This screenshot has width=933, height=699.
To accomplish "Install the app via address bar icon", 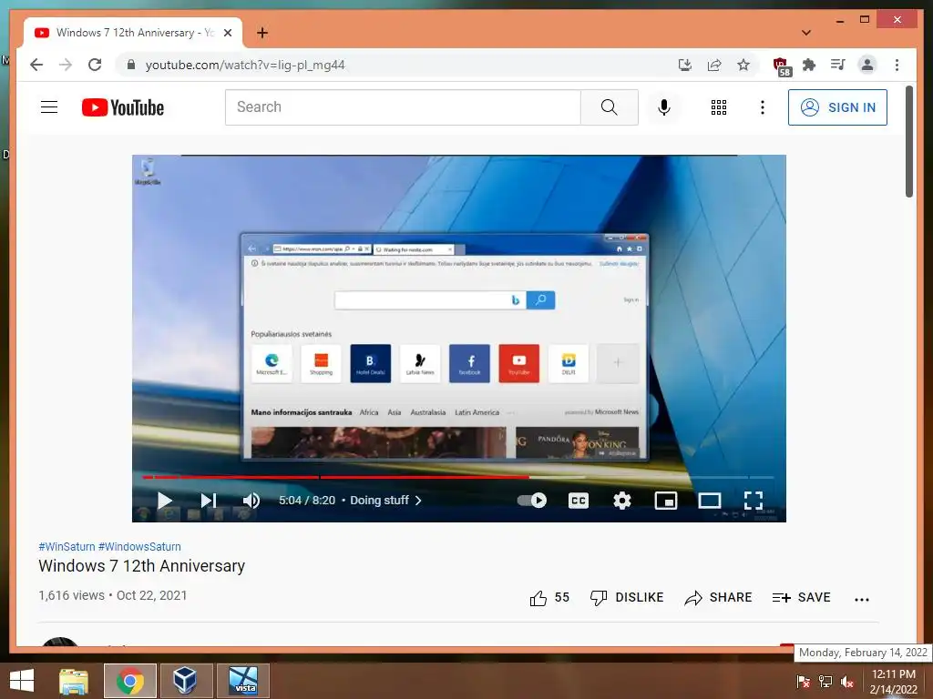I will click(x=685, y=65).
